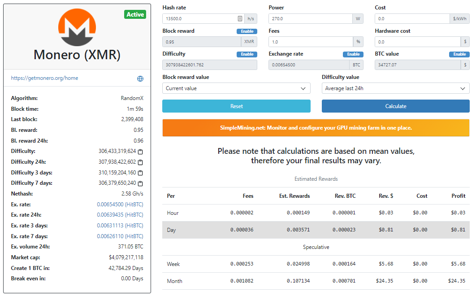The width and height of the screenshot is (476, 296).
Task: Click the $/kWh unit label
Action: click(x=459, y=18)
